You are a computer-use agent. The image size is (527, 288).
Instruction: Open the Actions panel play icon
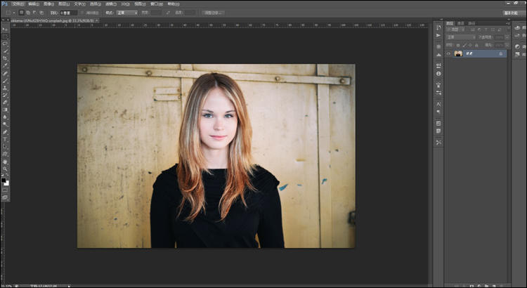(438, 35)
